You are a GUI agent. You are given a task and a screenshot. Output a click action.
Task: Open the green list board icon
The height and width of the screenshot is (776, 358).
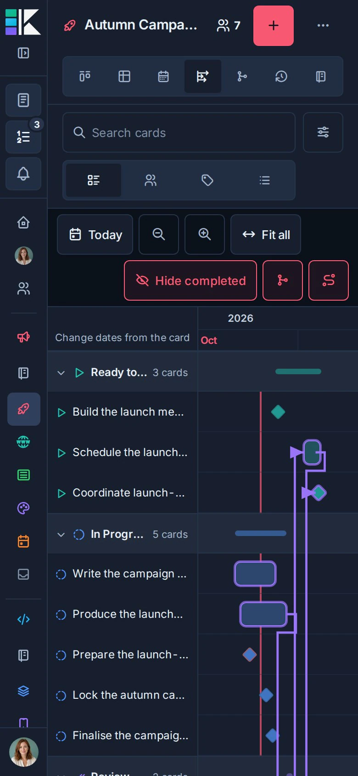click(x=23, y=475)
